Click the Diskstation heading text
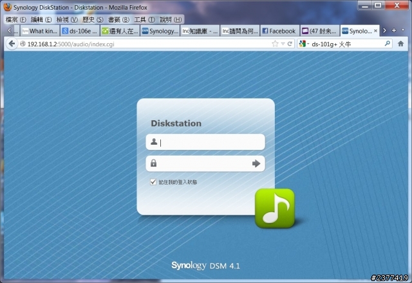 tap(176, 123)
